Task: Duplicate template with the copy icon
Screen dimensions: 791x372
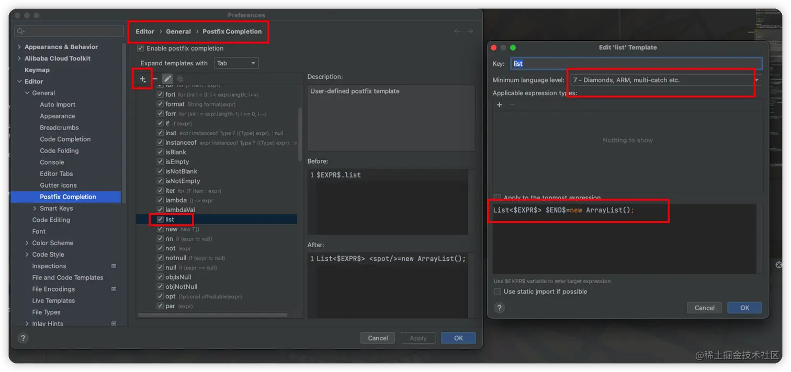Action: click(x=179, y=79)
